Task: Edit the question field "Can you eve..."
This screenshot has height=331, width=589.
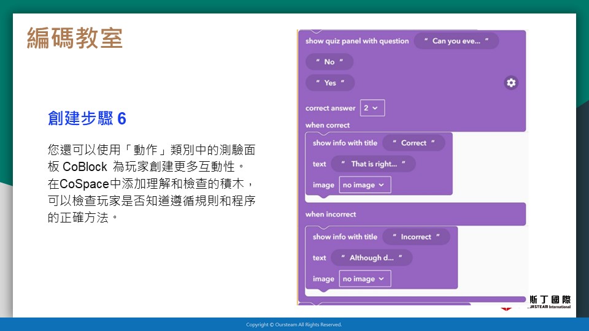Action: 456,41
